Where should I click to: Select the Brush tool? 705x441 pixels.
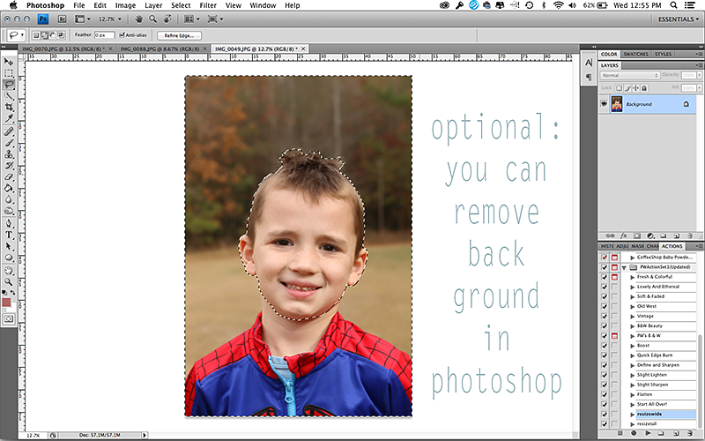click(9, 143)
